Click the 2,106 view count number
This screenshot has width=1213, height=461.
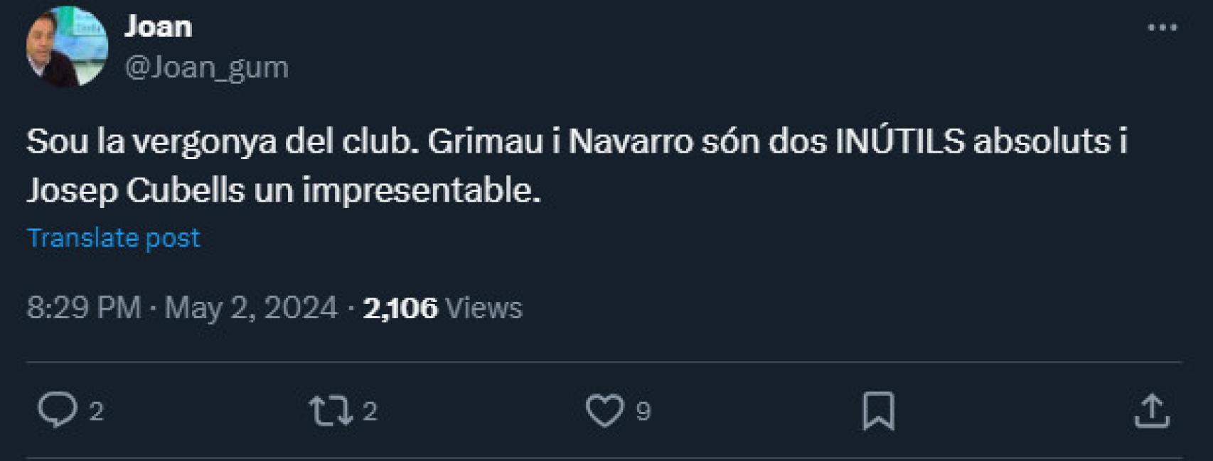400,308
